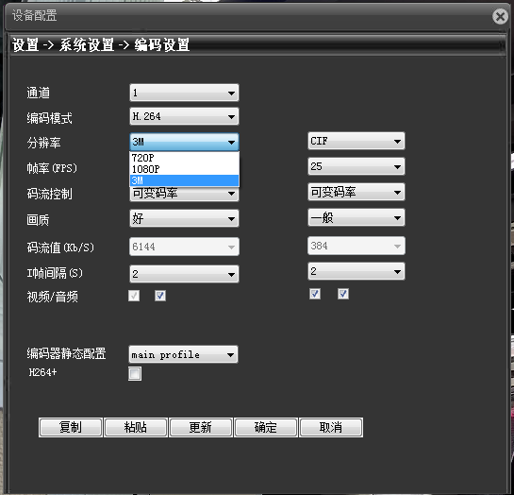Viewport: 514px width, 495px height.
Task: Select 1080P from the resolution list
Action: (x=184, y=169)
